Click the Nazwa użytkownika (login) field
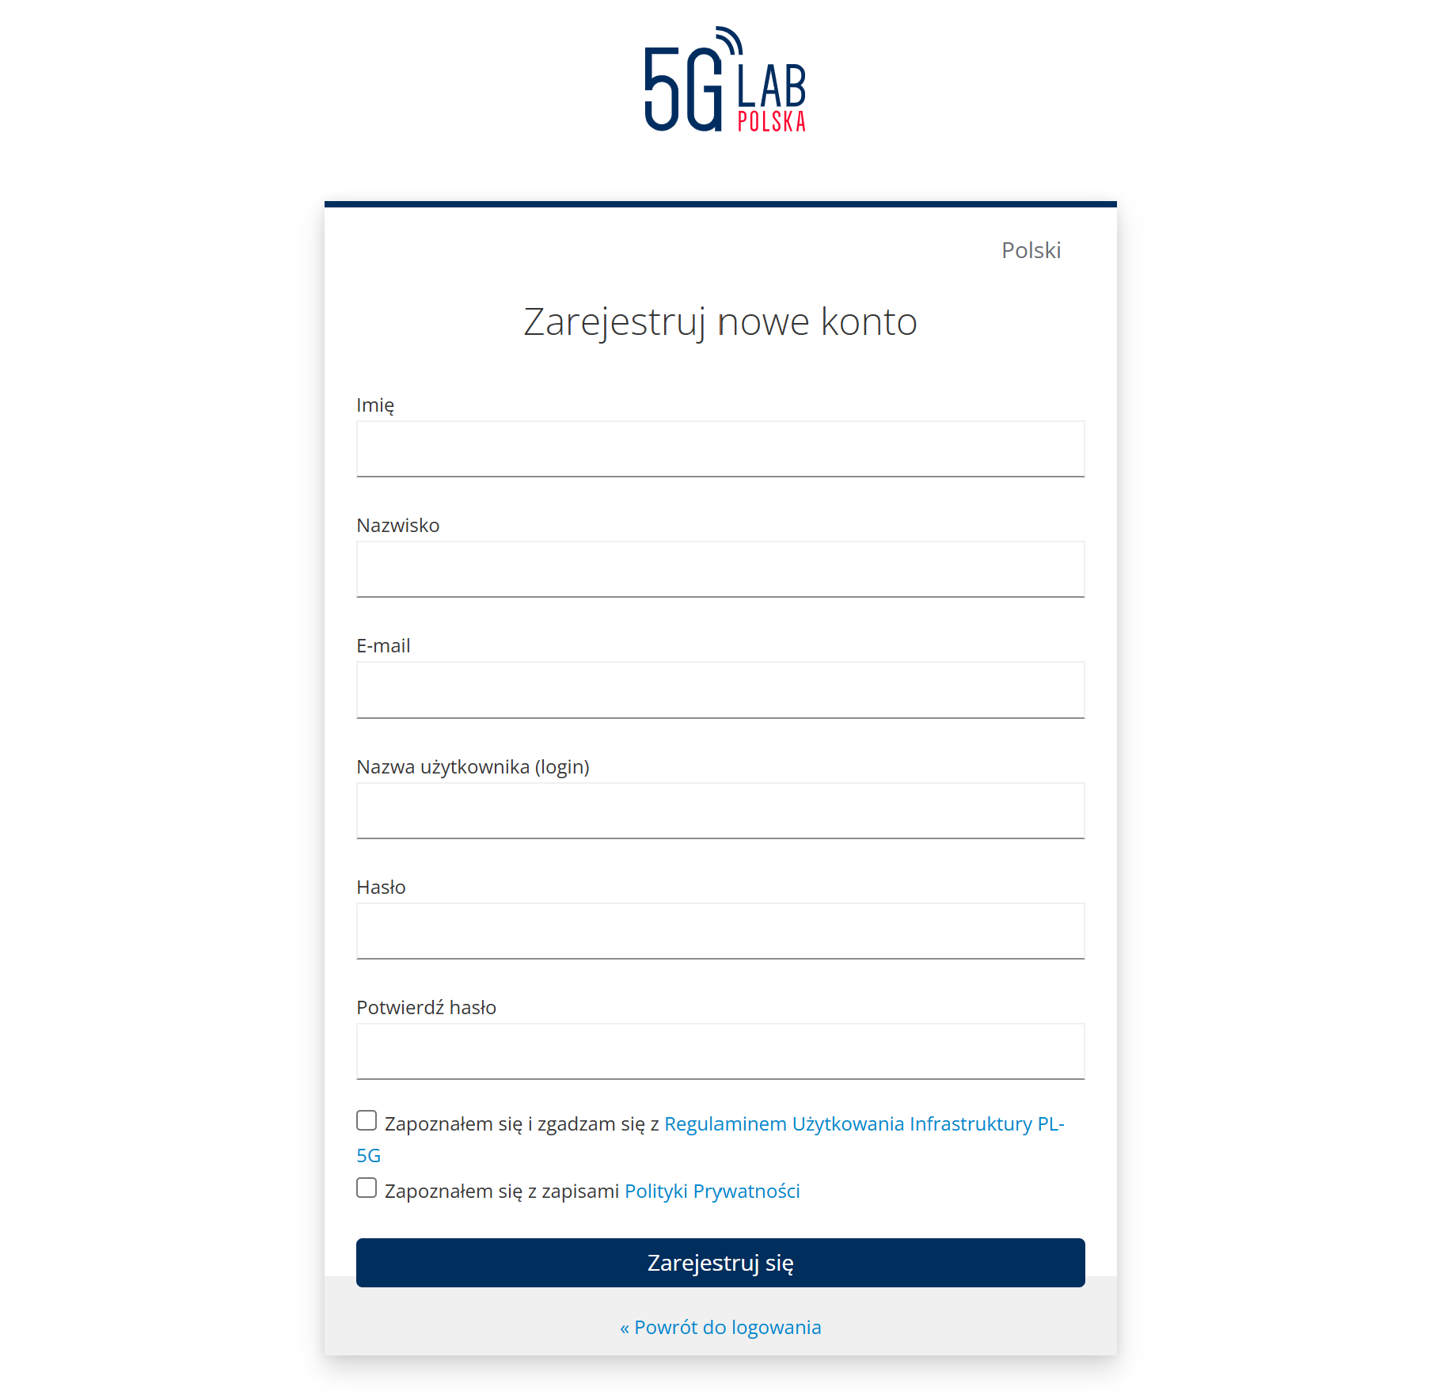Viewport: 1436px width, 1395px height. coord(720,811)
